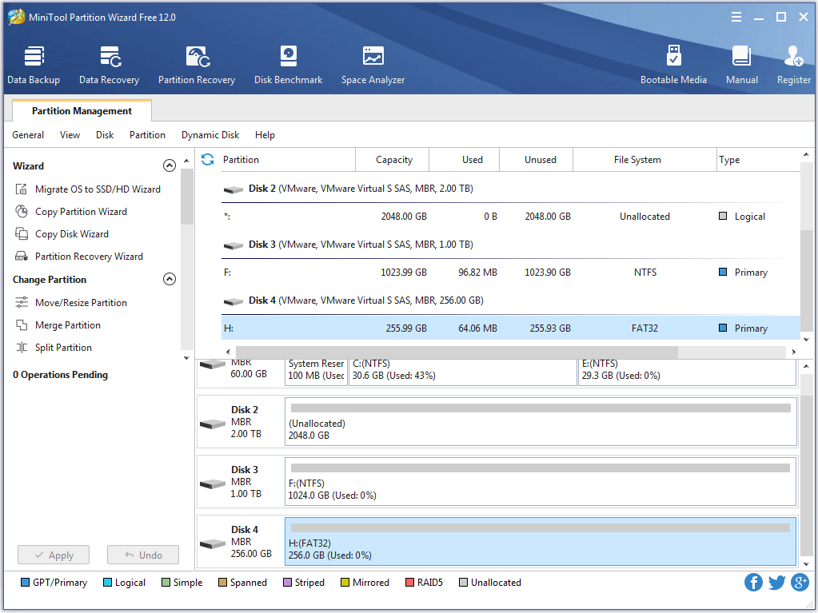This screenshot has height=613, width=818.
Task: Sort the list by the Capacity column header
Action: (393, 160)
